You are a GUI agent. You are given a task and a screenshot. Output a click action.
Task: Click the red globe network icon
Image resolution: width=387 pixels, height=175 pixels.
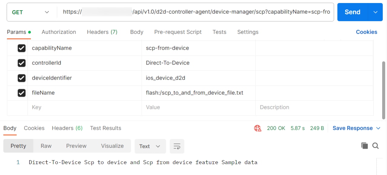coord(258,128)
